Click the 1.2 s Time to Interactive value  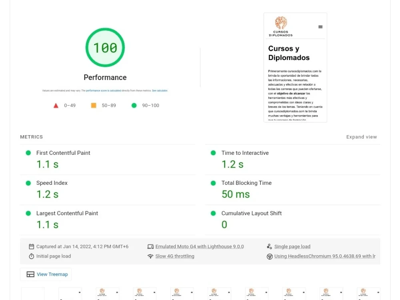(232, 164)
